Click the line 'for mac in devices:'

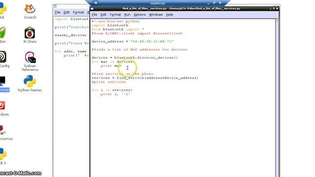tap(113, 61)
